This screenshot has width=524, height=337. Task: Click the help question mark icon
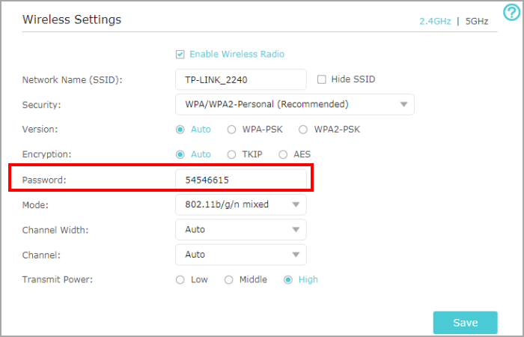coord(511,12)
